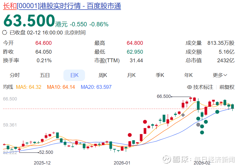Click the MA20: 63.597 indicator label
This screenshot has width=242, height=167.
click(x=96, y=87)
